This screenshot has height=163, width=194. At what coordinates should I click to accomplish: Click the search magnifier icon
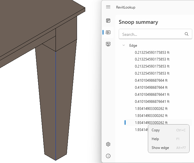coord(186,34)
